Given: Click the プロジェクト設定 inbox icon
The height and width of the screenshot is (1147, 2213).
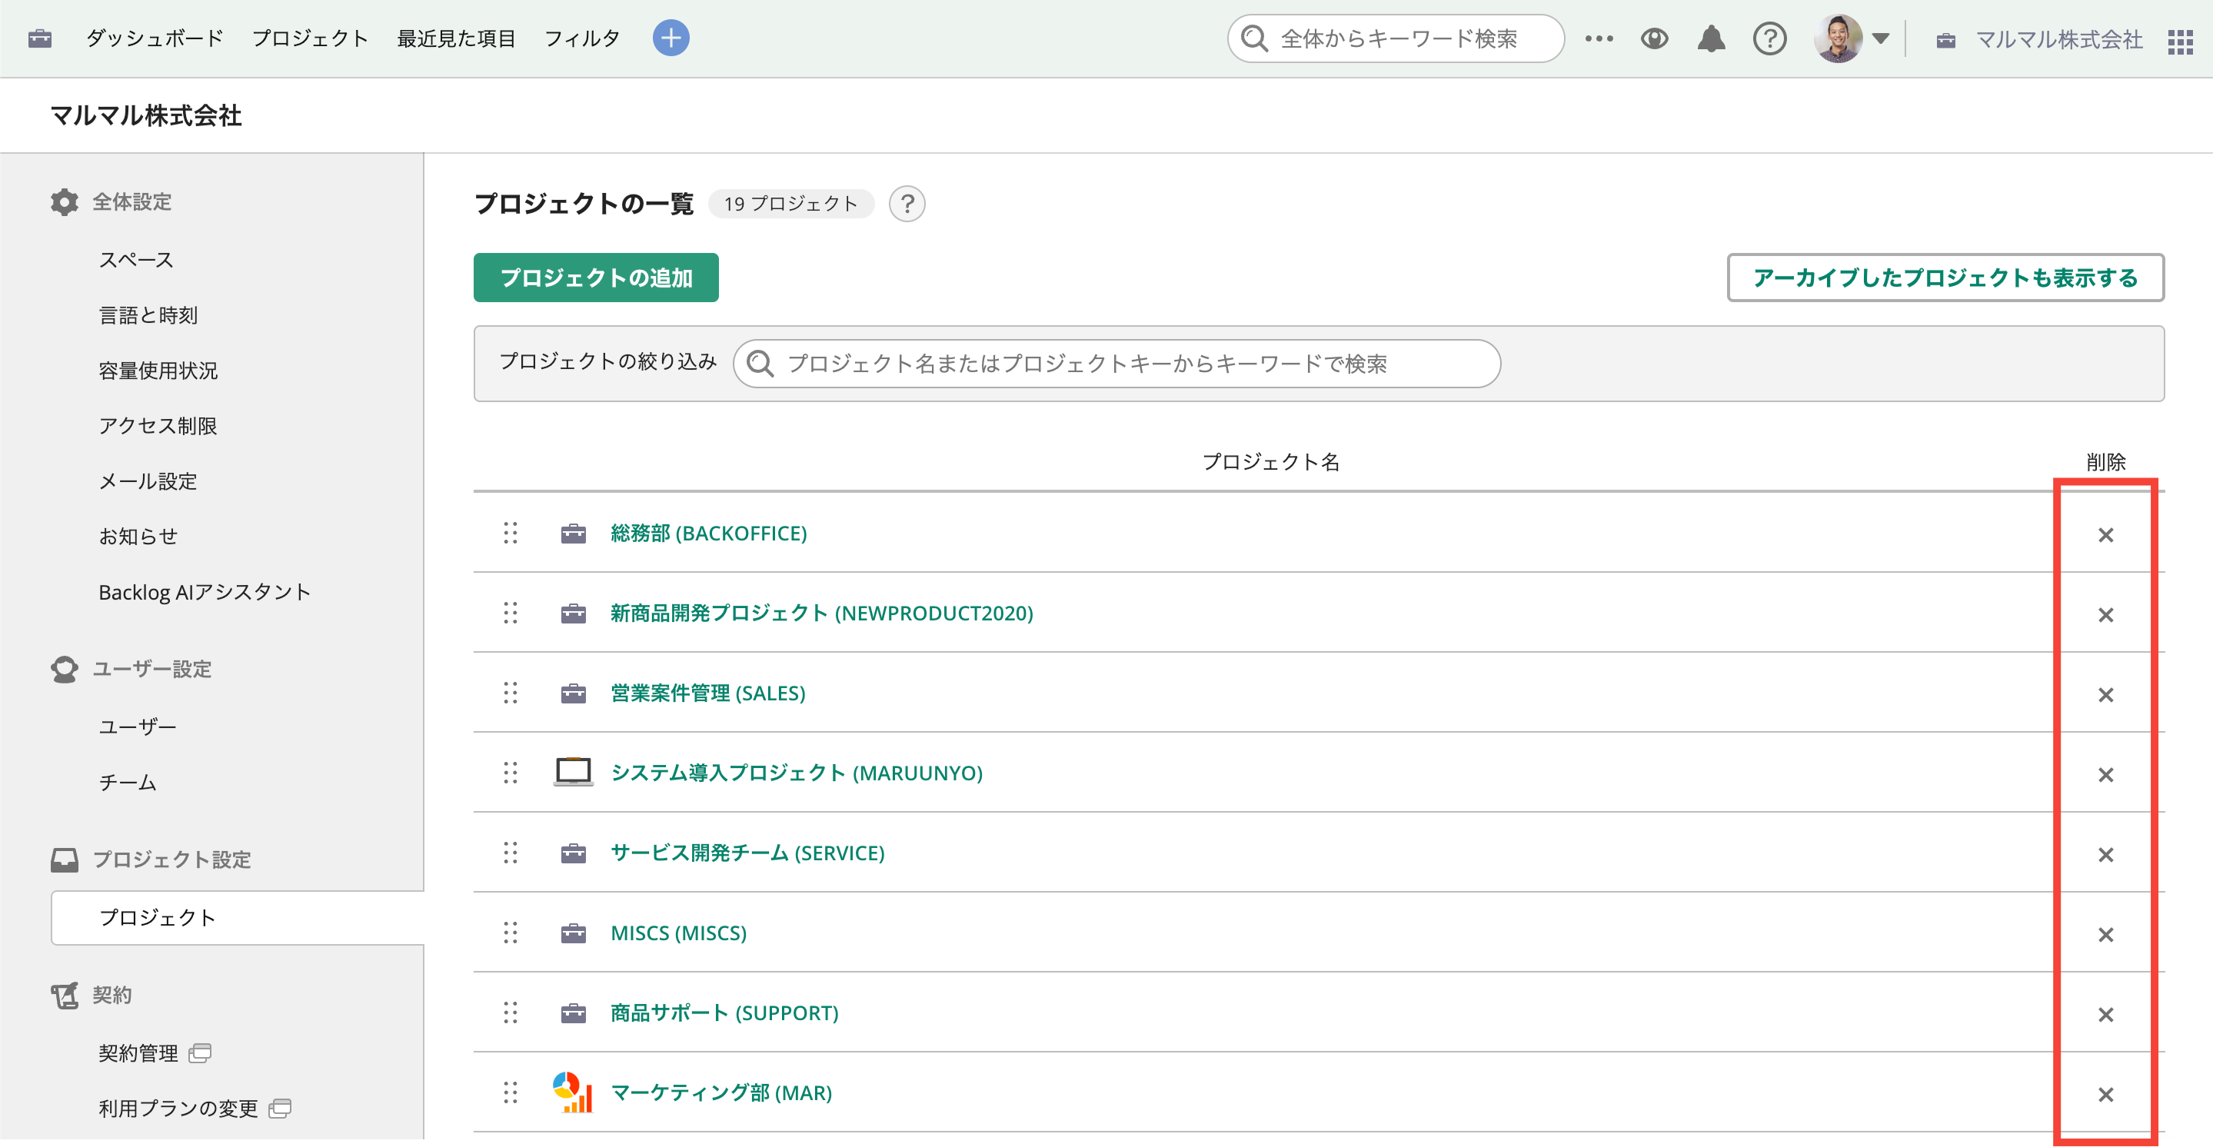Looking at the screenshot, I should 65,860.
